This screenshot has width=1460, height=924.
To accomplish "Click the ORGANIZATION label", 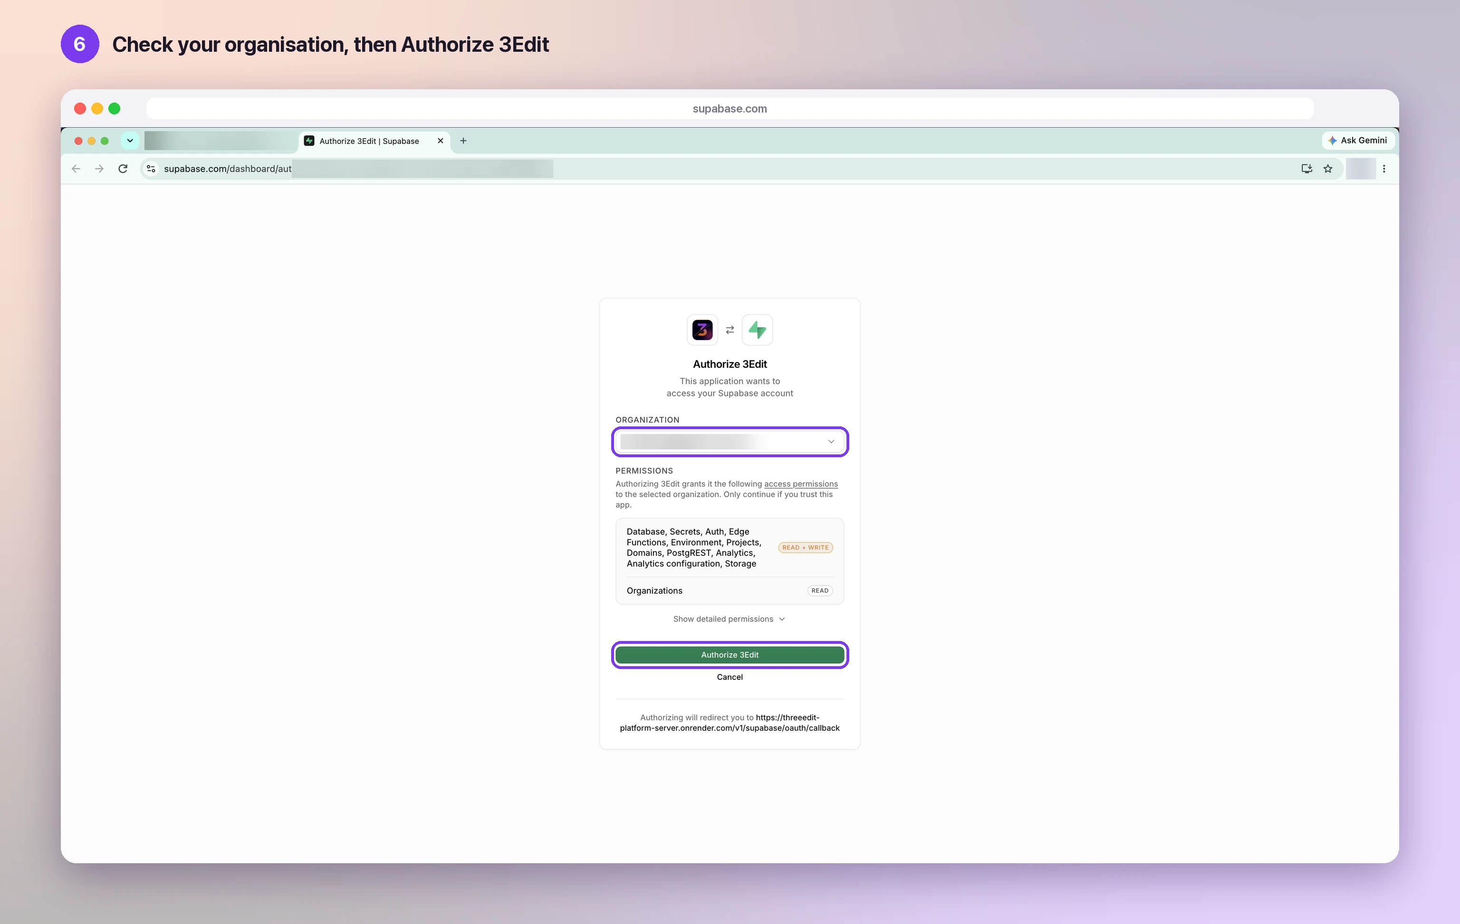I will coord(647,419).
